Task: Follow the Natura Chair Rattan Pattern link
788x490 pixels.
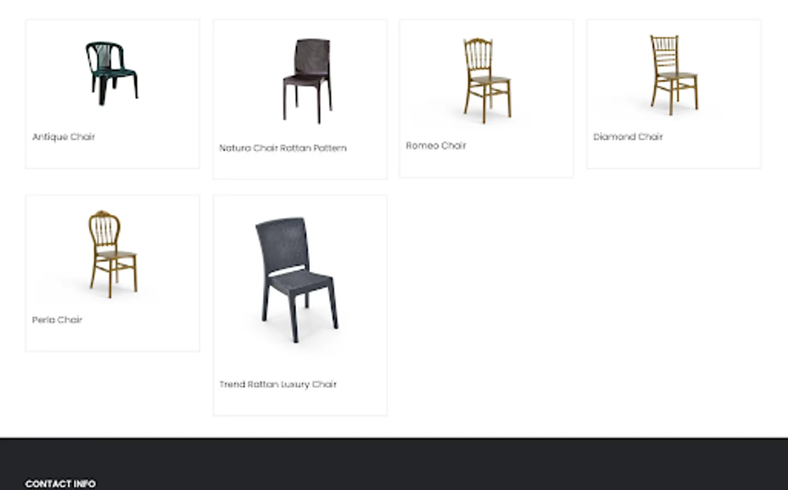Action: 282,148
